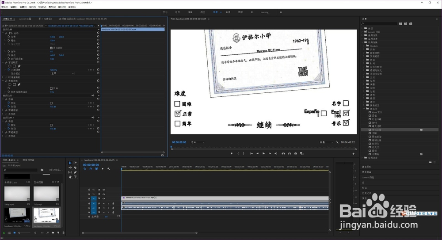Click project panel thumbnail zoom slider
The width and height of the screenshot is (442, 240).
click(x=24, y=232)
